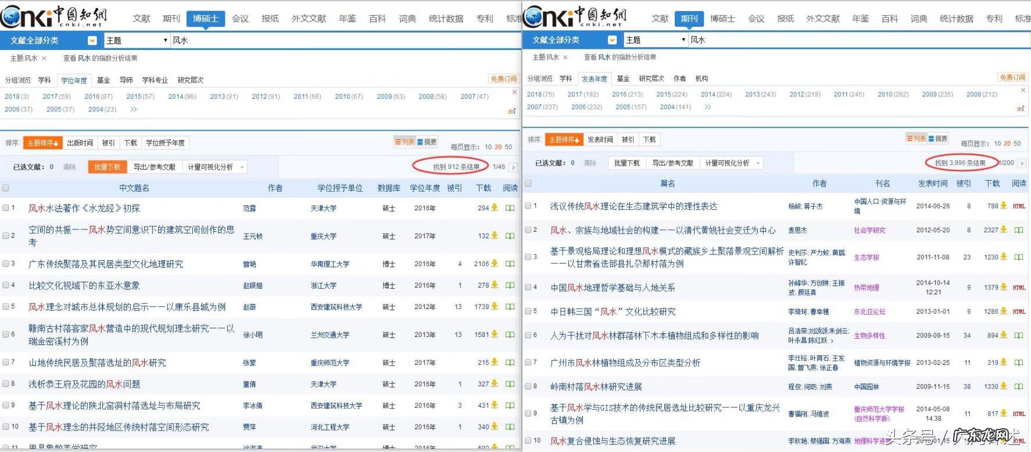
Task: Click 免费订阅 in right pane
Action: 1012,77
